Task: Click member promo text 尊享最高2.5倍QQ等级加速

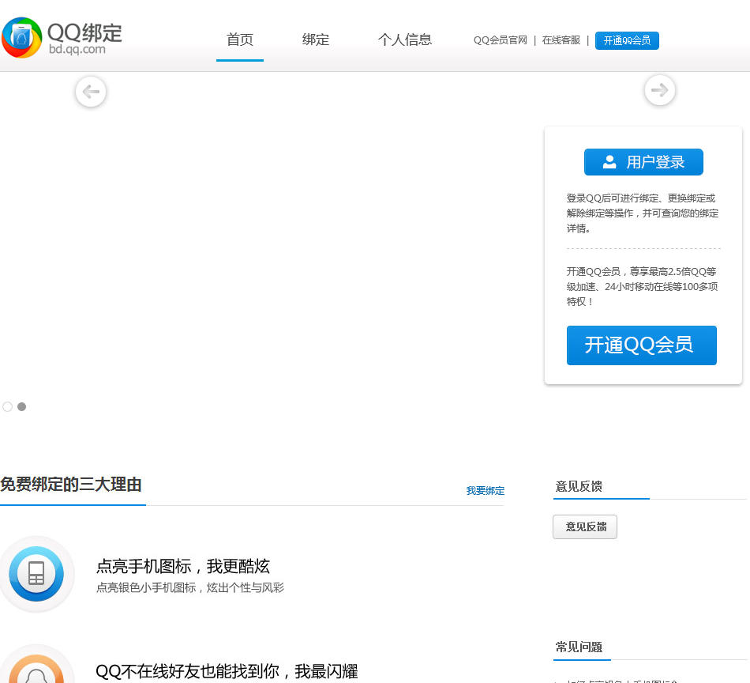Action: [x=642, y=286]
